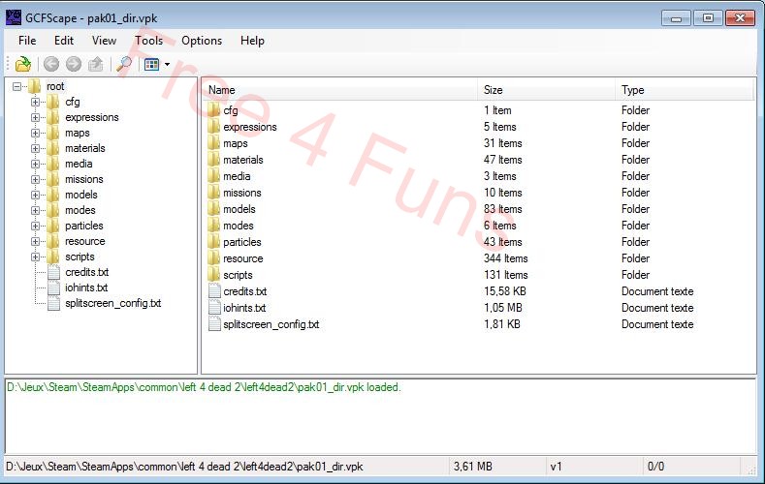Viewport: 765px width, 484px height.
Task: Open the Options menu
Action: click(202, 41)
